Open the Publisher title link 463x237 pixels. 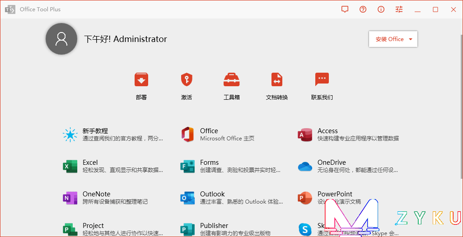click(x=214, y=226)
